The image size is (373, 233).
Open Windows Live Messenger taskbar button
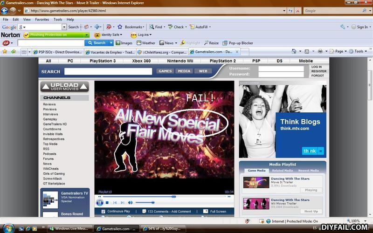[70, 229]
